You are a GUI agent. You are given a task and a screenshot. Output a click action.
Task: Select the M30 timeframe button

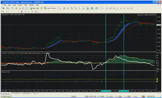(114, 8)
